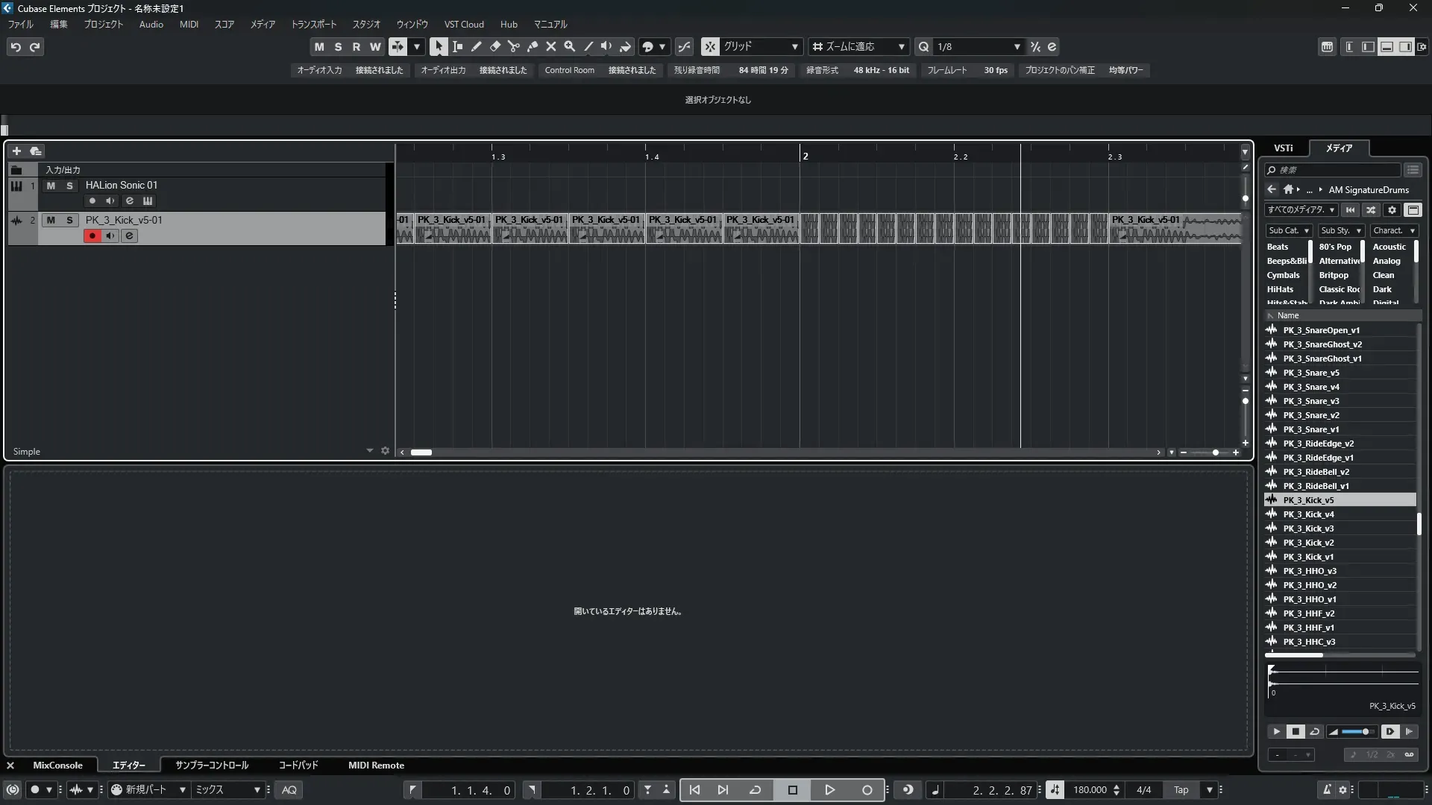Select the Range Selection tool

click(x=457, y=46)
